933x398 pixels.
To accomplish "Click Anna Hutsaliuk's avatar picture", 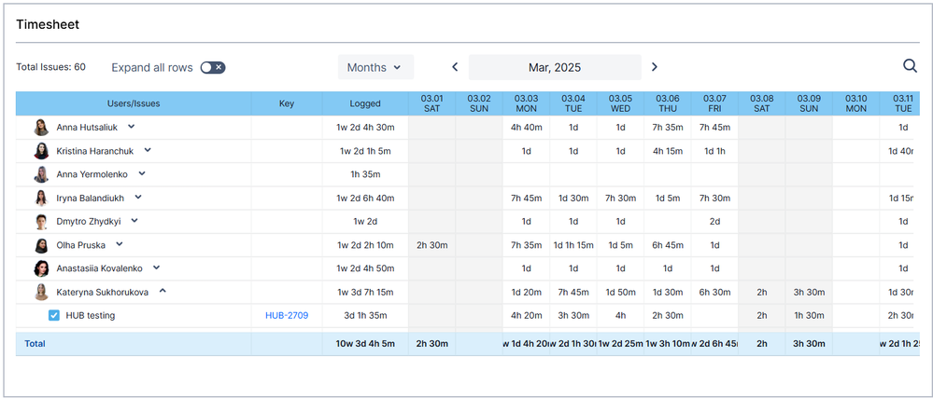I will (41, 128).
